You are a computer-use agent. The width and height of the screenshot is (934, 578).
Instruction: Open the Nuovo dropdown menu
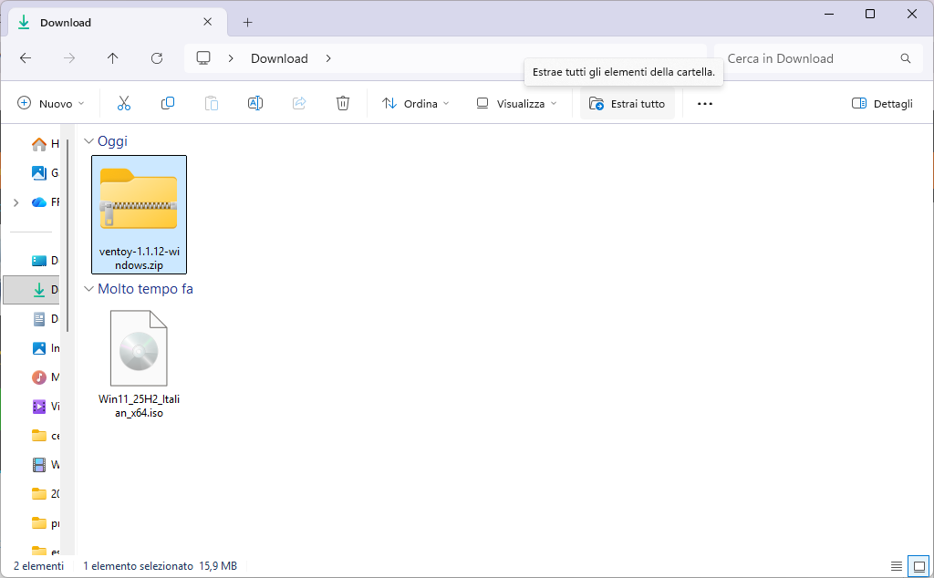coord(51,104)
